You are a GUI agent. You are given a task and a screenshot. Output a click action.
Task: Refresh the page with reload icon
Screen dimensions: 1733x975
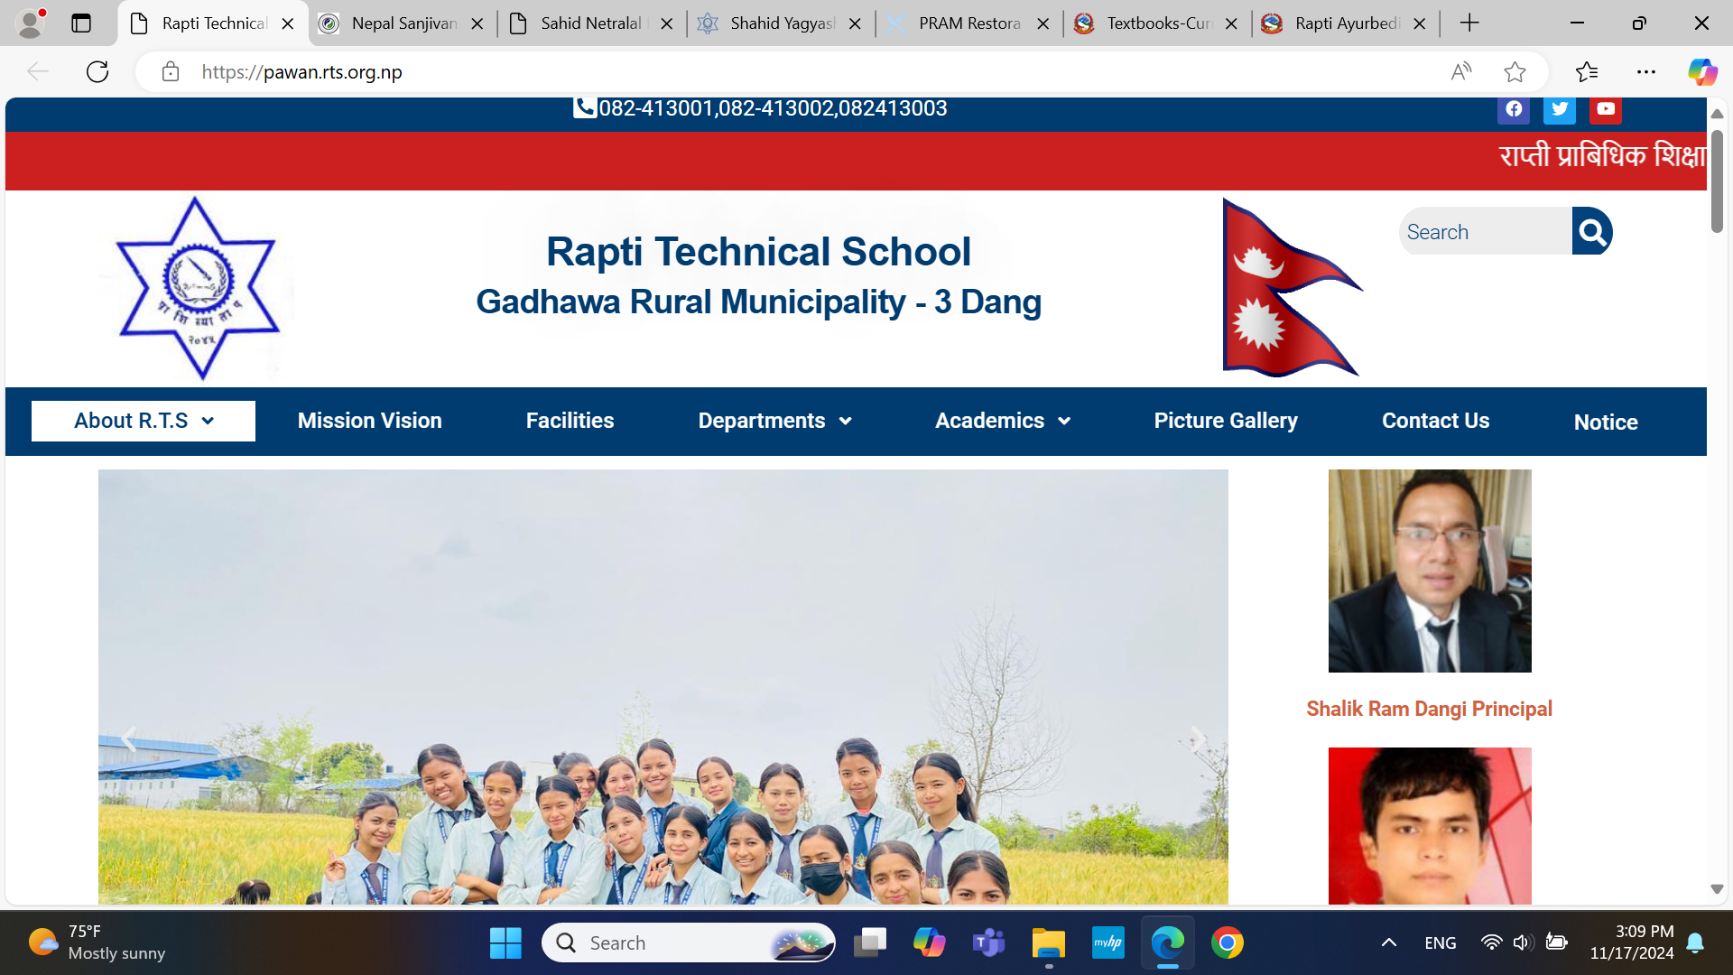coord(97,72)
